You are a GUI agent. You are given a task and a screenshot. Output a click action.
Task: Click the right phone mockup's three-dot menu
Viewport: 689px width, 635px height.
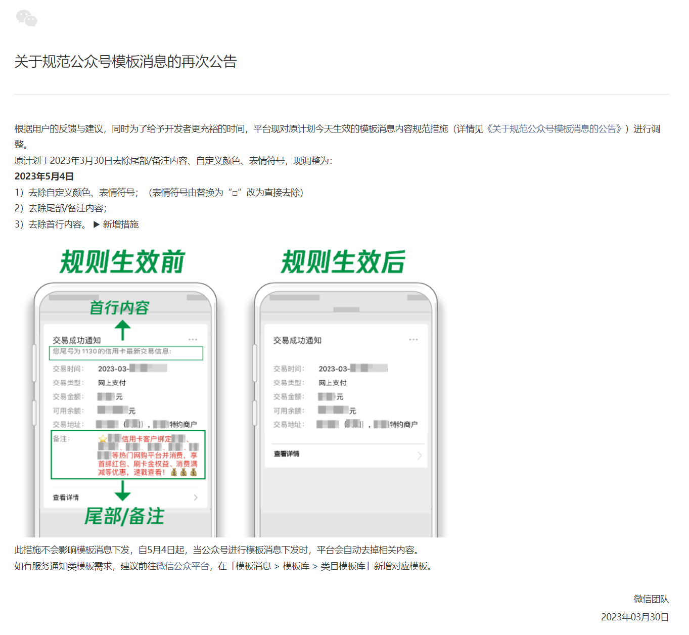click(414, 340)
